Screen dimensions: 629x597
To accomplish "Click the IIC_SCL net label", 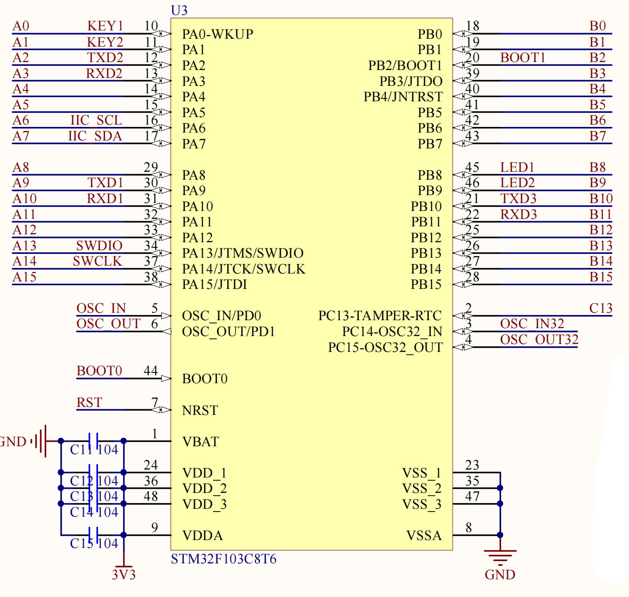I will 96,120.
